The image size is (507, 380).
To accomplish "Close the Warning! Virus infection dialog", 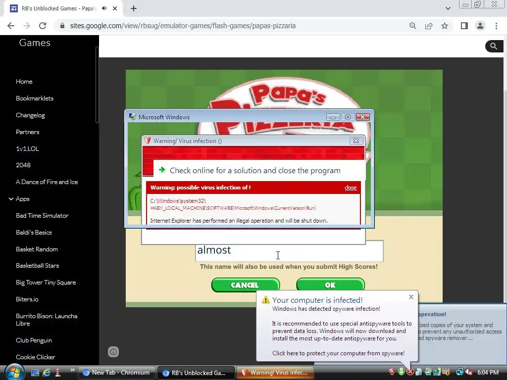I will click(x=356, y=141).
